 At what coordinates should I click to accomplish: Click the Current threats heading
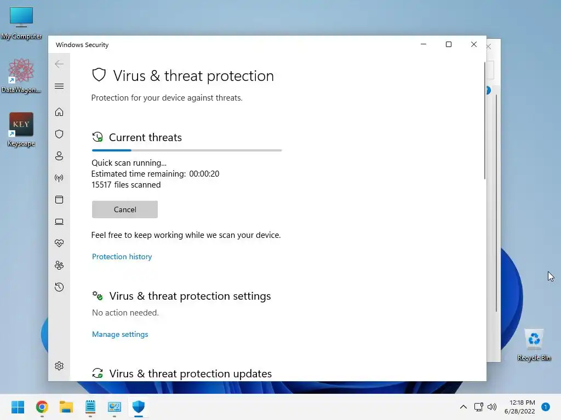click(145, 137)
